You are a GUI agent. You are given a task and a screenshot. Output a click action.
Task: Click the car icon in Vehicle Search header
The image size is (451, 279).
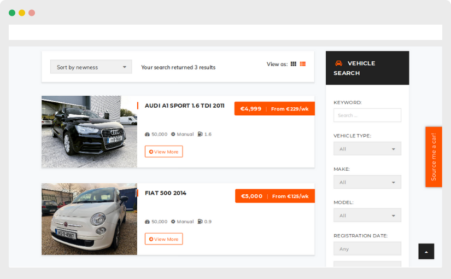pyautogui.click(x=338, y=63)
